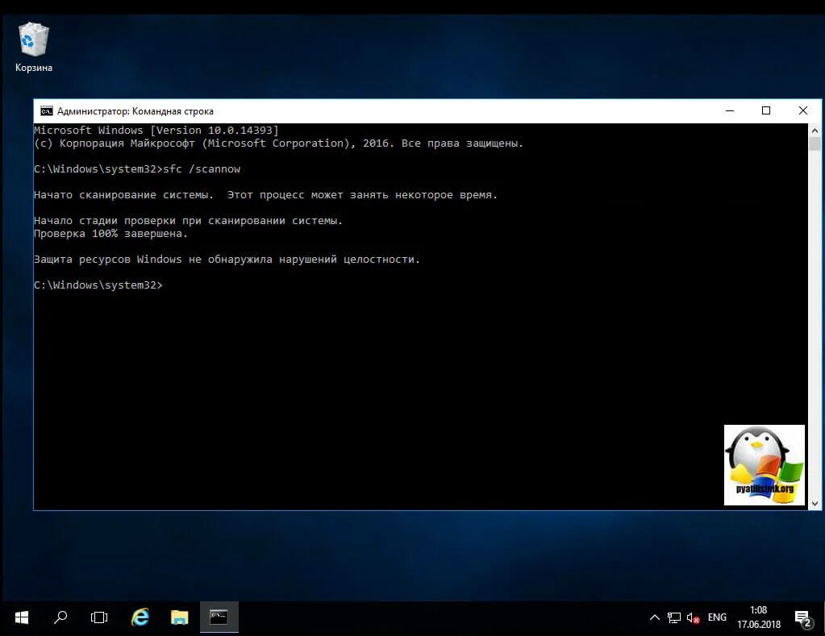Image resolution: width=825 pixels, height=636 pixels.
Task: Open Task View from the taskbar
Action: tap(98, 617)
